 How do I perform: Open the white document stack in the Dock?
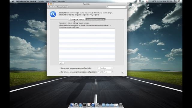(x=116, y=105)
